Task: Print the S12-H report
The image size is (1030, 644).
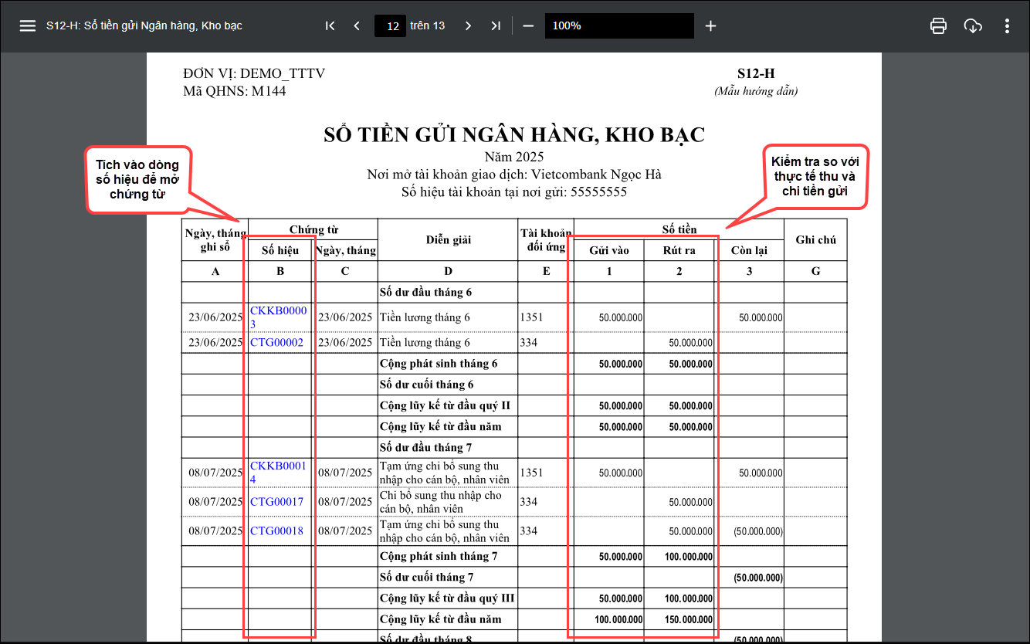Action: [x=938, y=25]
